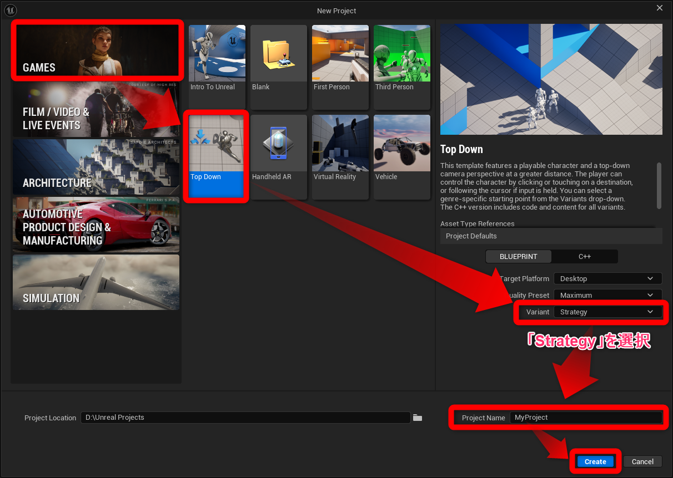Click the Cancel button
The width and height of the screenshot is (673, 478).
(642, 461)
